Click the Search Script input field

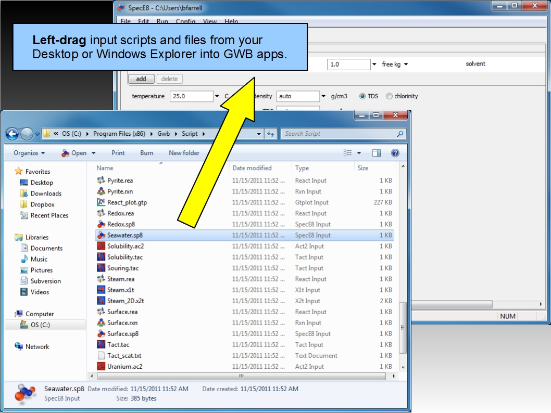339,134
